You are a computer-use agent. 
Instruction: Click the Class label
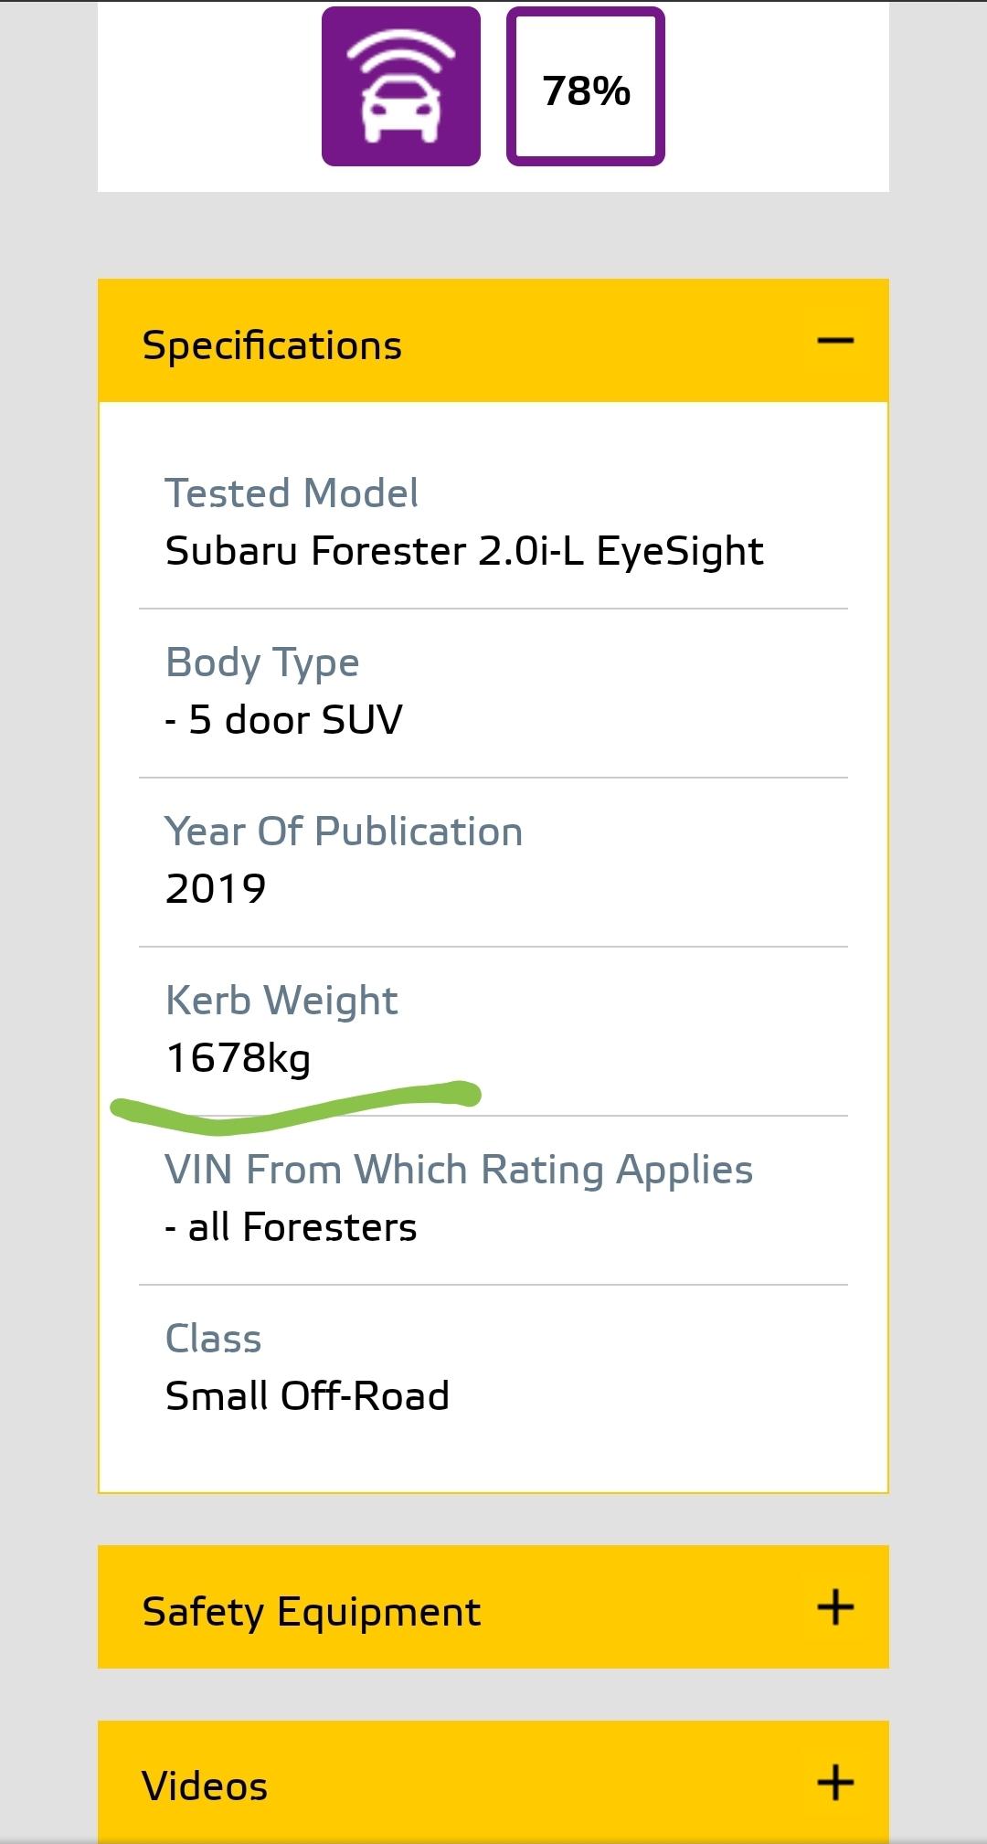click(x=213, y=1339)
